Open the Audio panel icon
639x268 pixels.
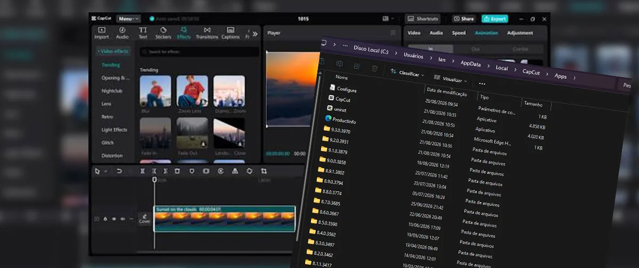click(x=122, y=33)
